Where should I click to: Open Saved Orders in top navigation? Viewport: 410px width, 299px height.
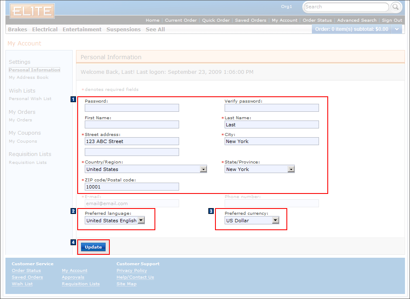pos(251,20)
